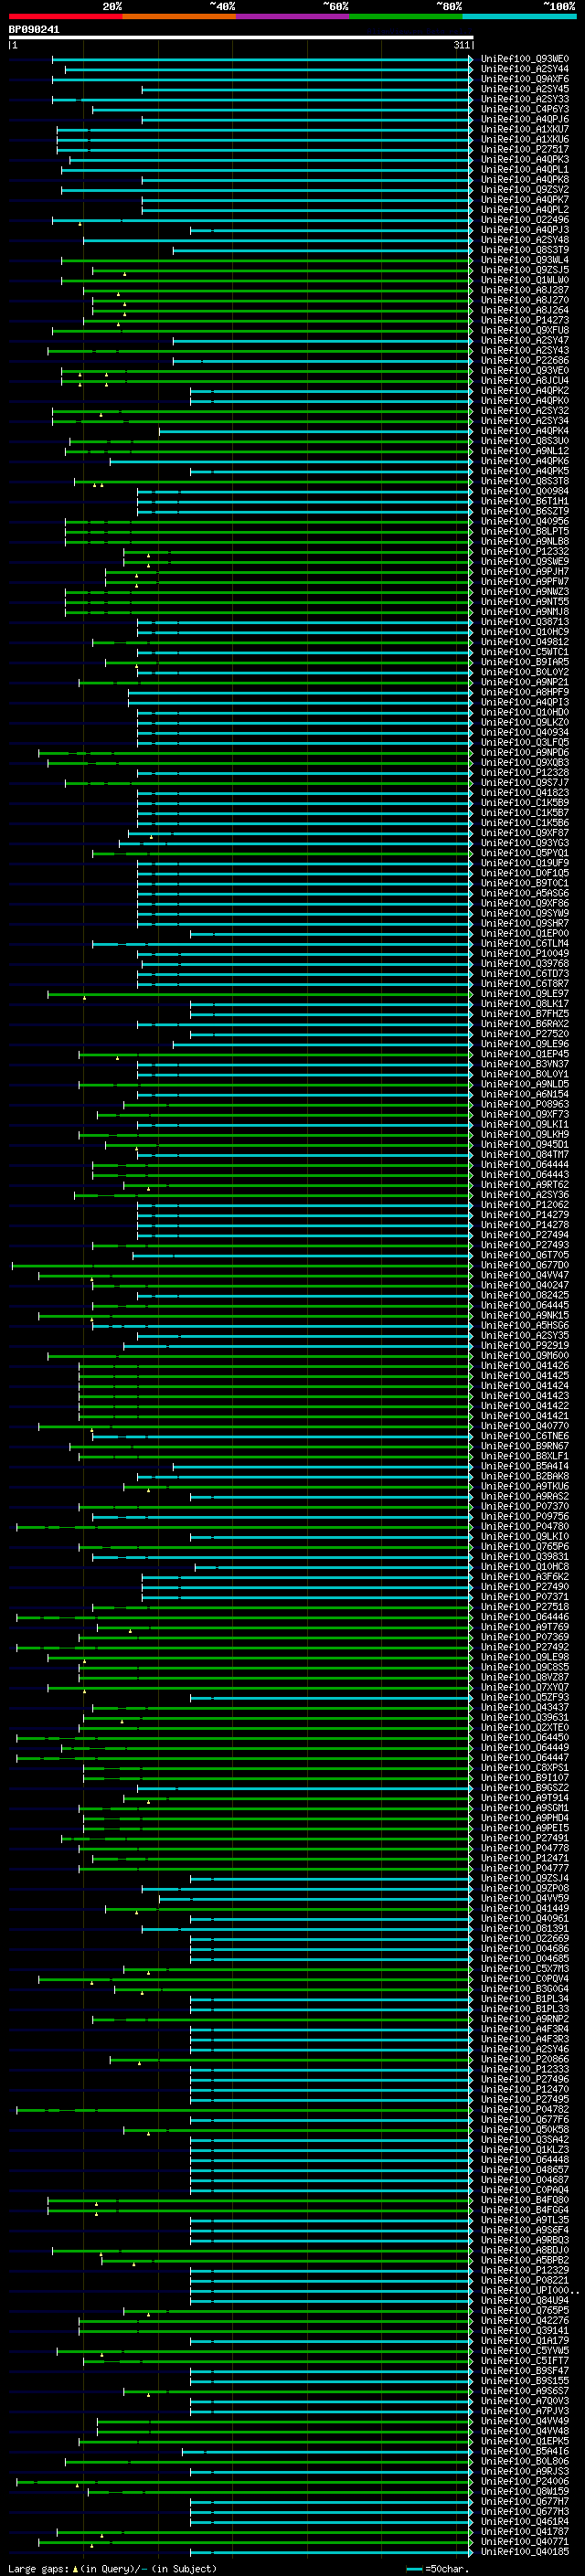Select hit UniRef100_A8JCU4

click(525, 380)
